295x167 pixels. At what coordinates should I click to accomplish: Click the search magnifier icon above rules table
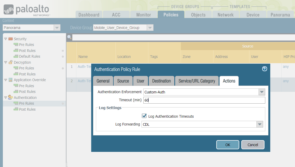(x=69, y=37)
